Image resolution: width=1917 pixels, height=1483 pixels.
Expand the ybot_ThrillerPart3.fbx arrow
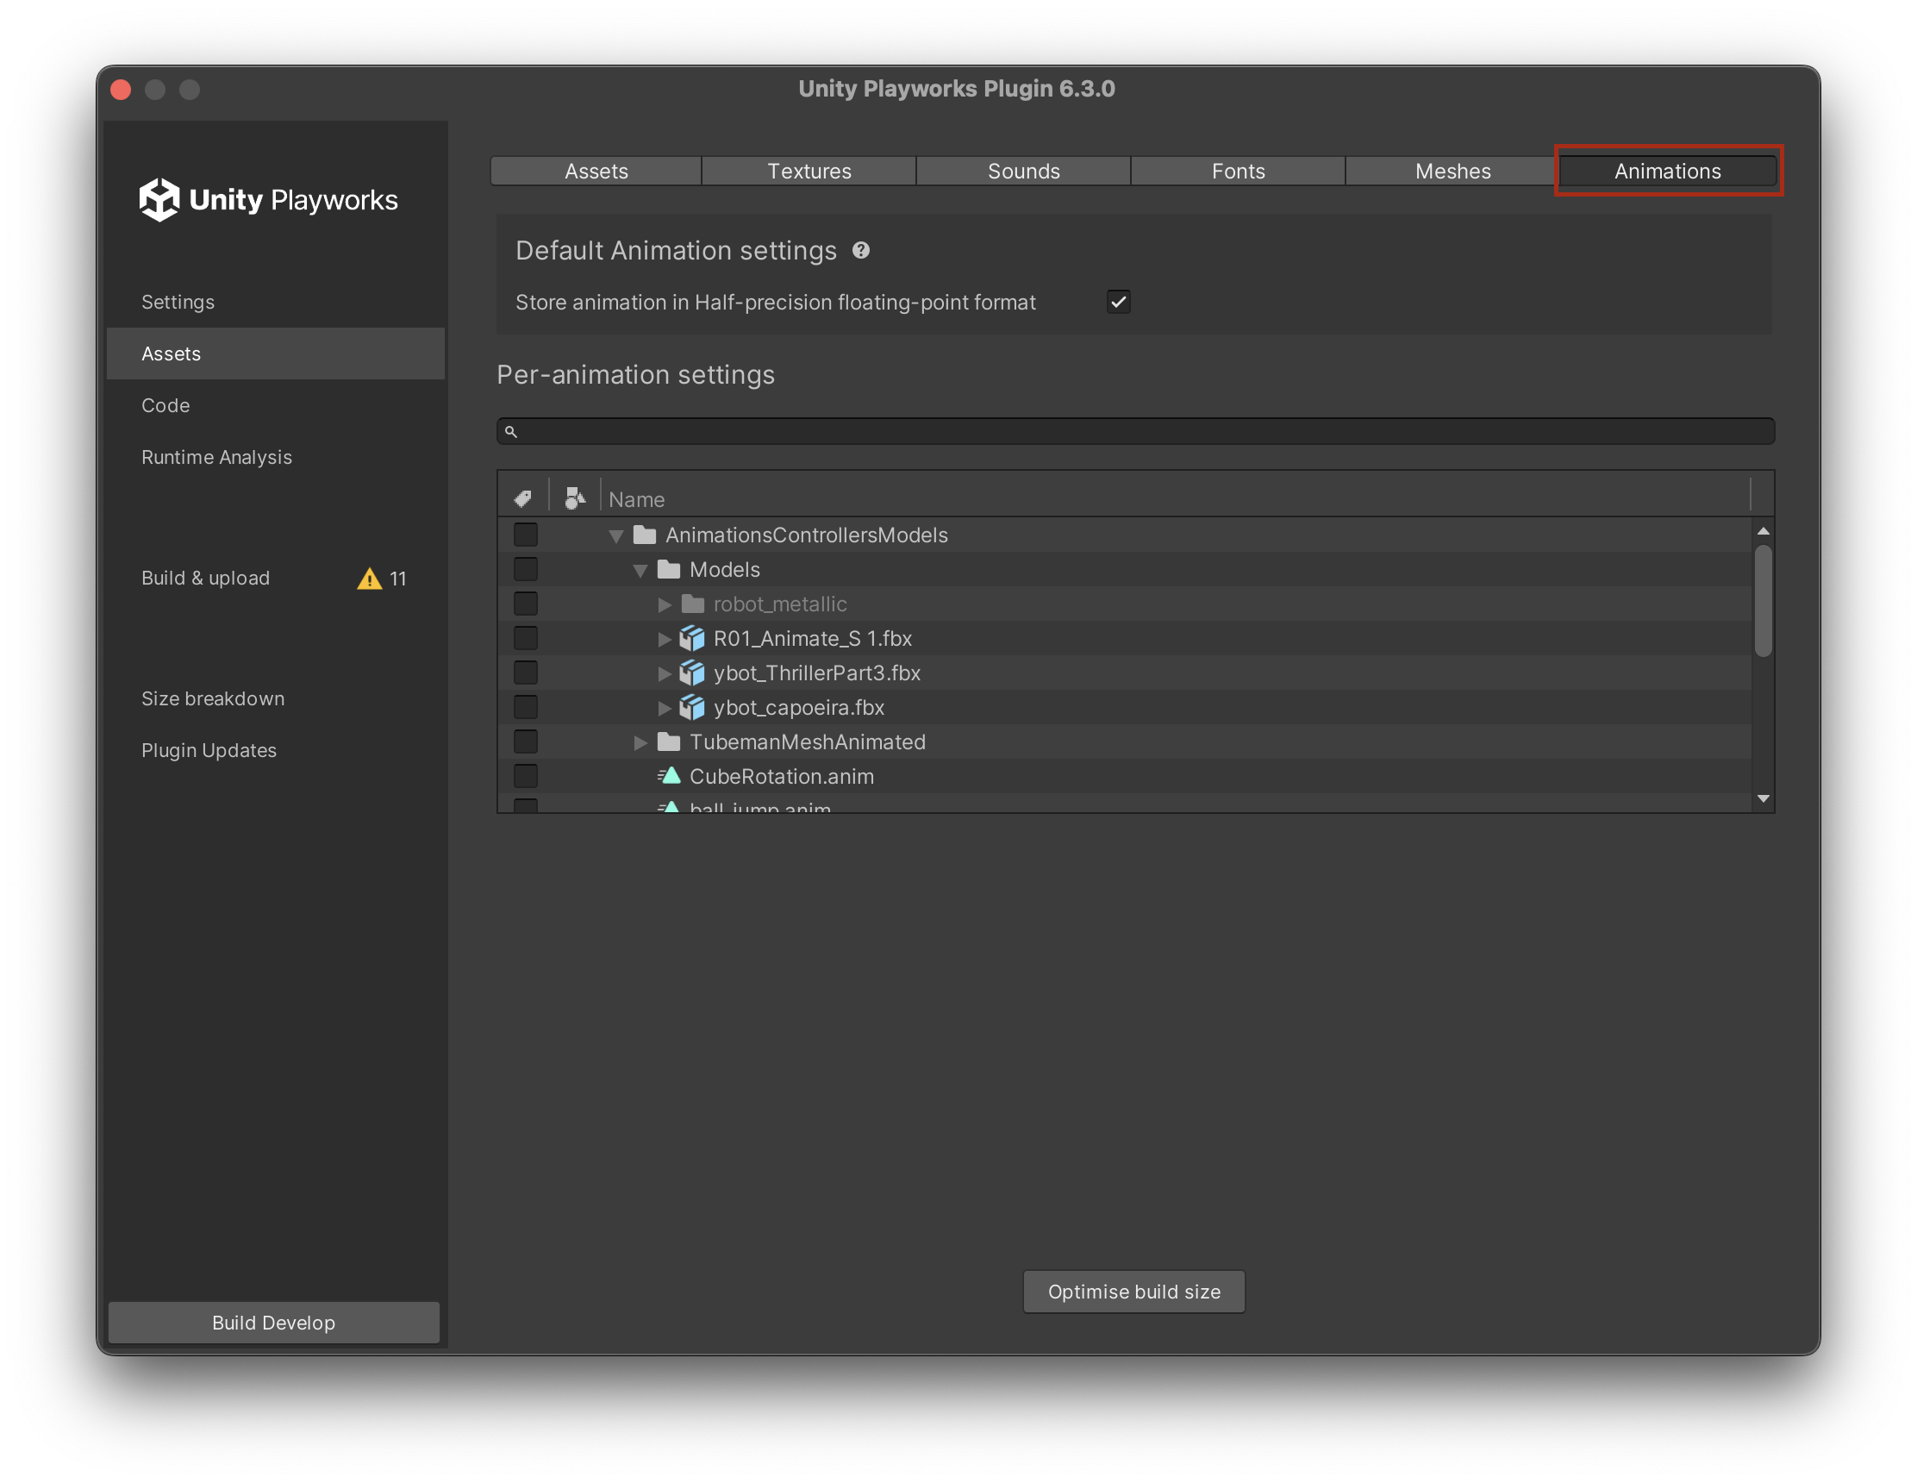[665, 673]
